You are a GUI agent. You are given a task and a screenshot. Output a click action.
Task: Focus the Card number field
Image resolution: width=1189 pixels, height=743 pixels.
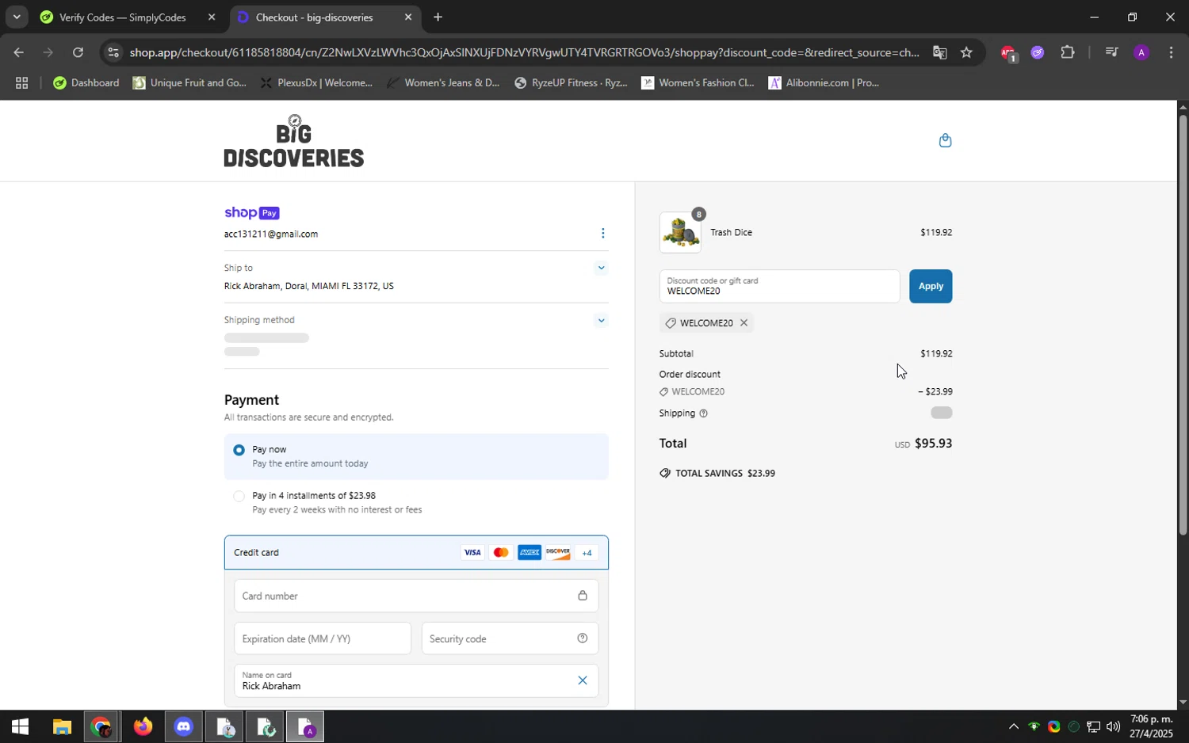click(416, 596)
